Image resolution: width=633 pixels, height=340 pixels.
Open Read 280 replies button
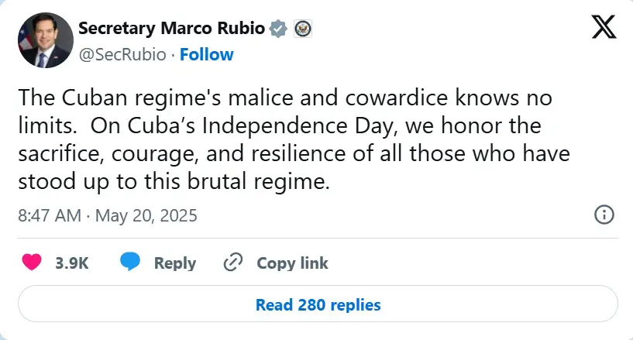tap(318, 304)
